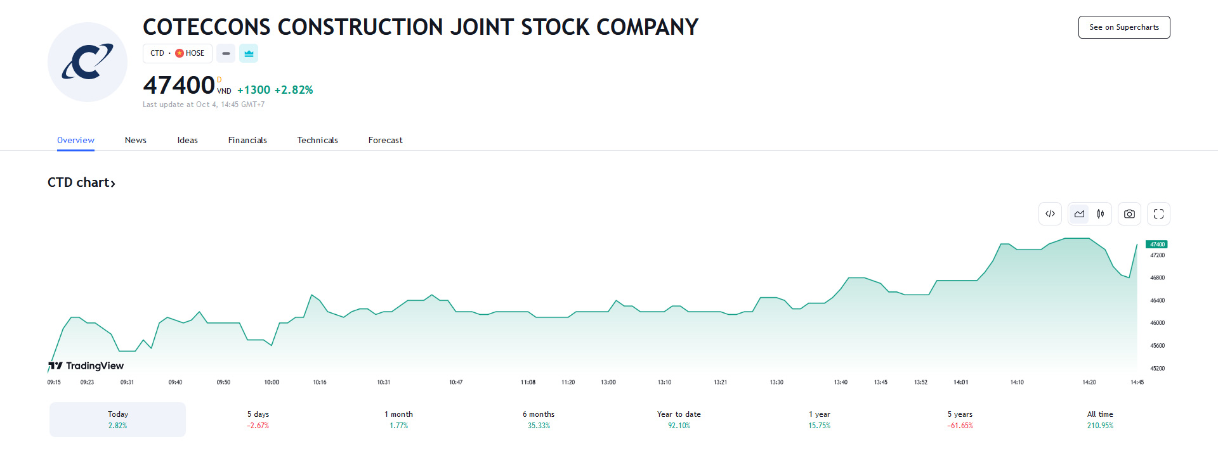Take a chart snapshot with camera icon
This screenshot has width=1218, height=470.
click(1129, 214)
